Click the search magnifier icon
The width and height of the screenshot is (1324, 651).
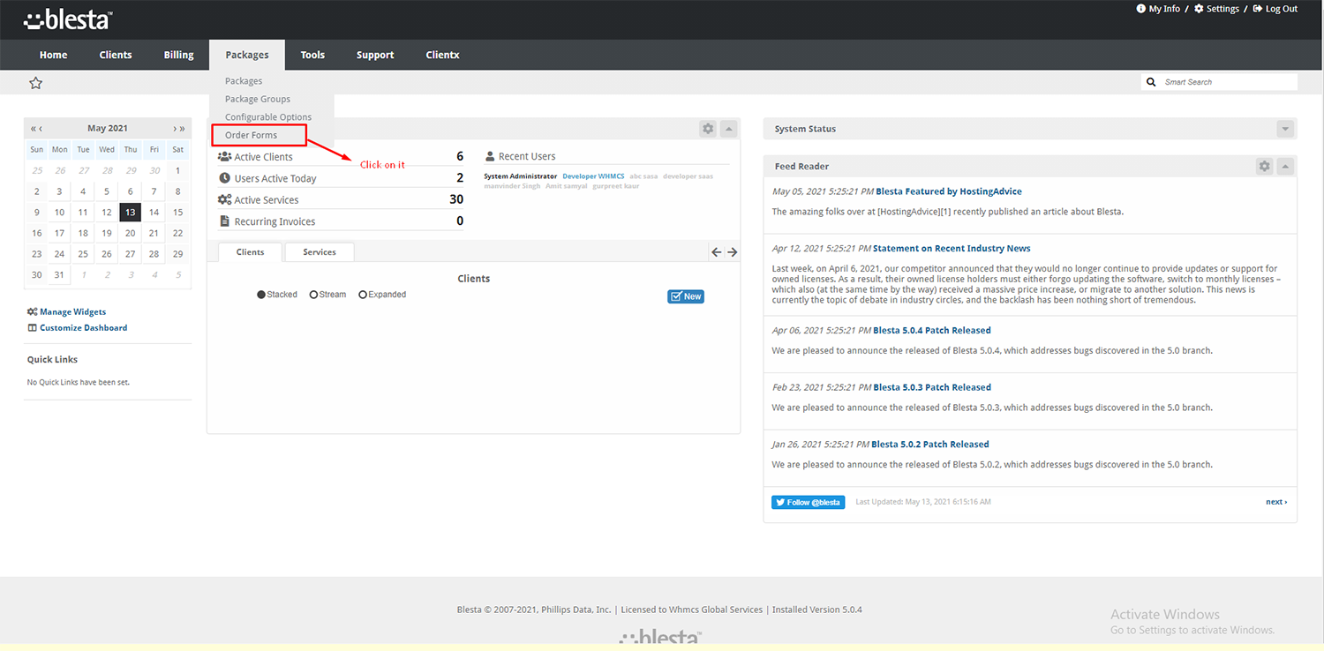(1151, 82)
